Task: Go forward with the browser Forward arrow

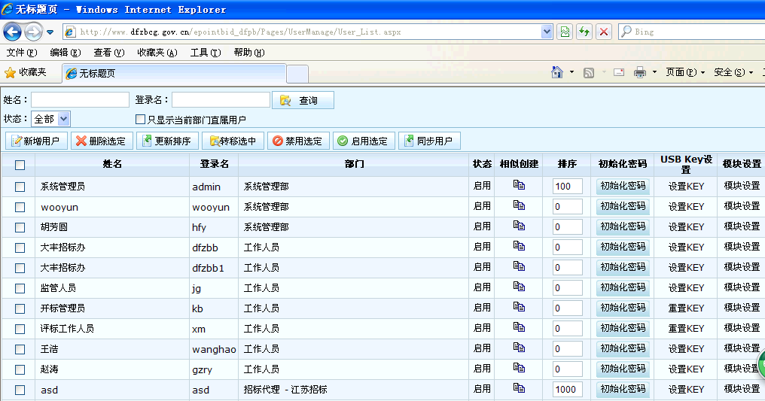Action: click(33, 32)
